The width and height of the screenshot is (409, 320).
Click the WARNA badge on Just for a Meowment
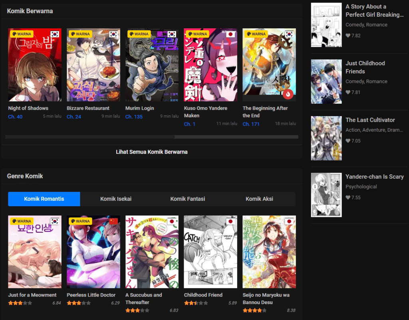pos(22,221)
